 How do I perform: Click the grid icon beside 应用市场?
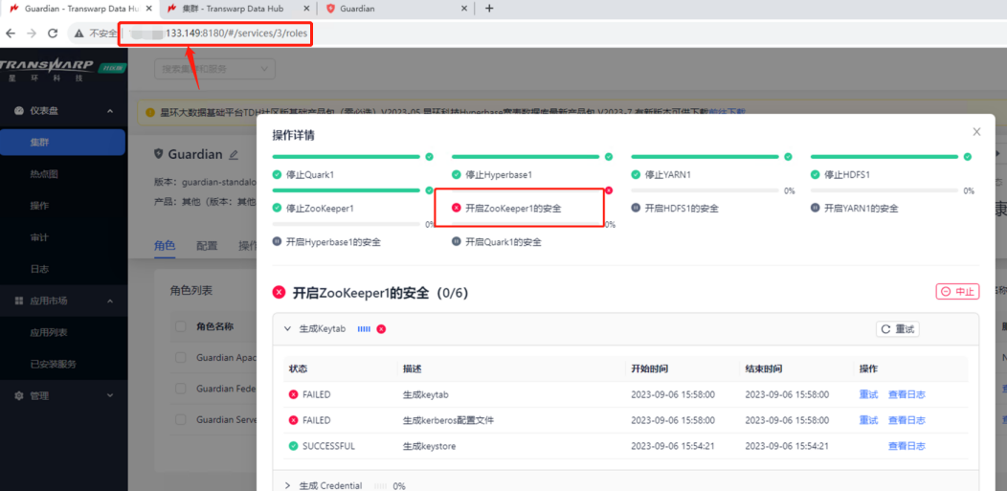tap(19, 301)
